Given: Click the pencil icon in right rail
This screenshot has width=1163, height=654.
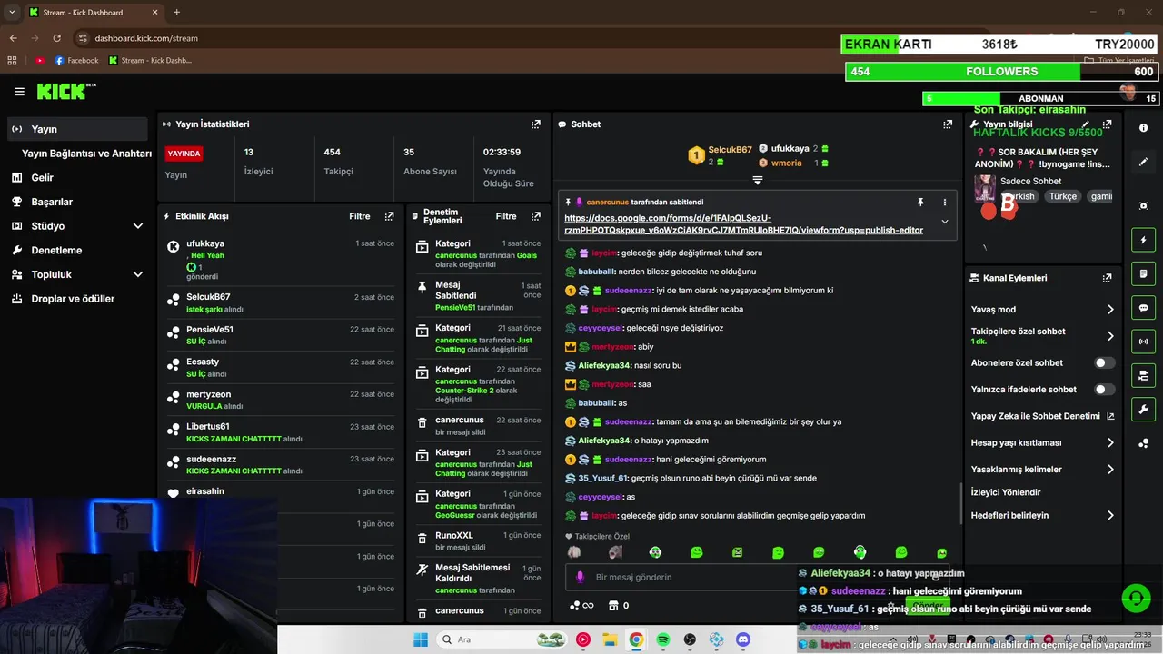Looking at the screenshot, I should click(x=1143, y=162).
